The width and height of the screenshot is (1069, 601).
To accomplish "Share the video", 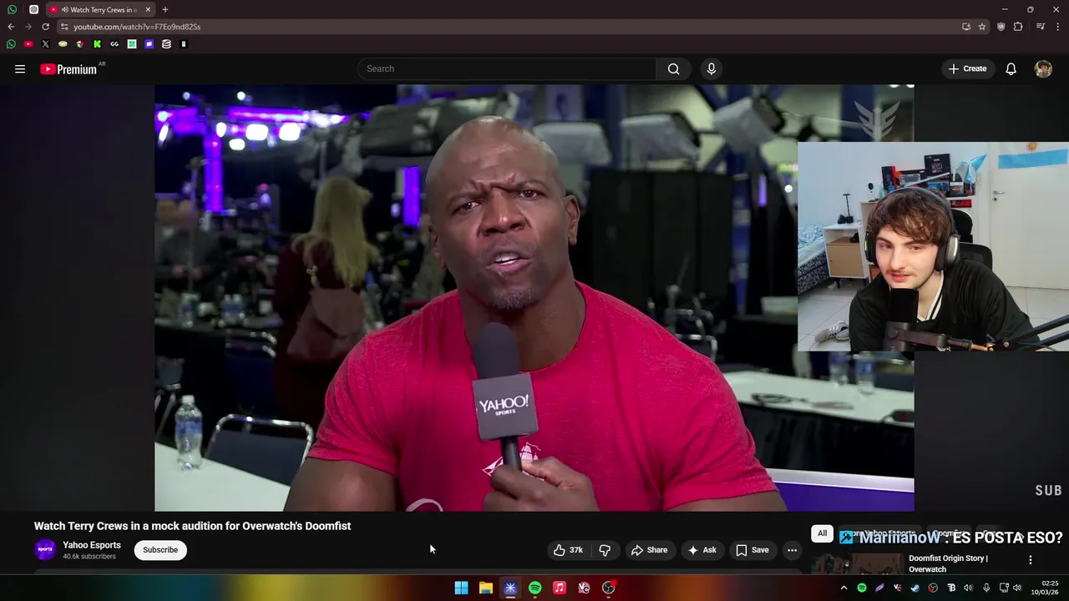I will 649,550.
